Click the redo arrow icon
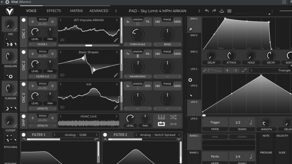292x164 pixels. (214, 11)
